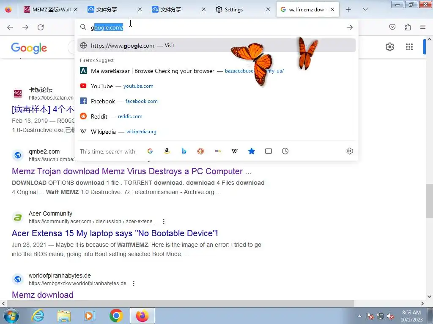Open a new tab with plus button

pyautogui.click(x=348, y=10)
